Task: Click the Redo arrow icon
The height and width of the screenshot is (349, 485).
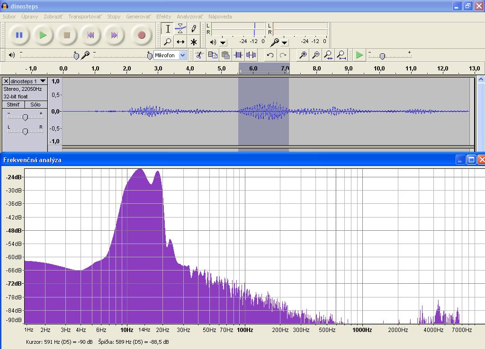Action: pos(283,55)
